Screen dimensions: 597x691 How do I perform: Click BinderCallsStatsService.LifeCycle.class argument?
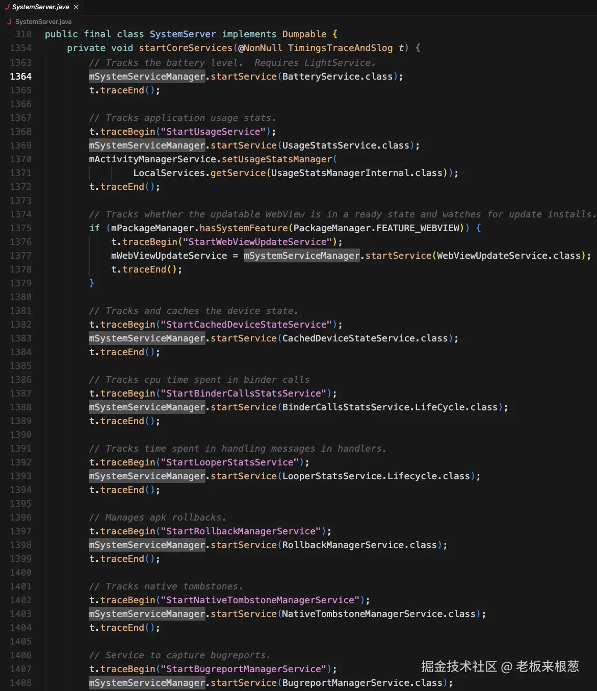[x=390, y=407]
